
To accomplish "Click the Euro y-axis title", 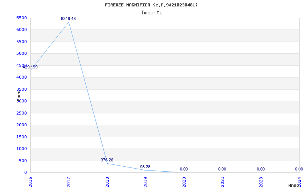I will 19,94.
